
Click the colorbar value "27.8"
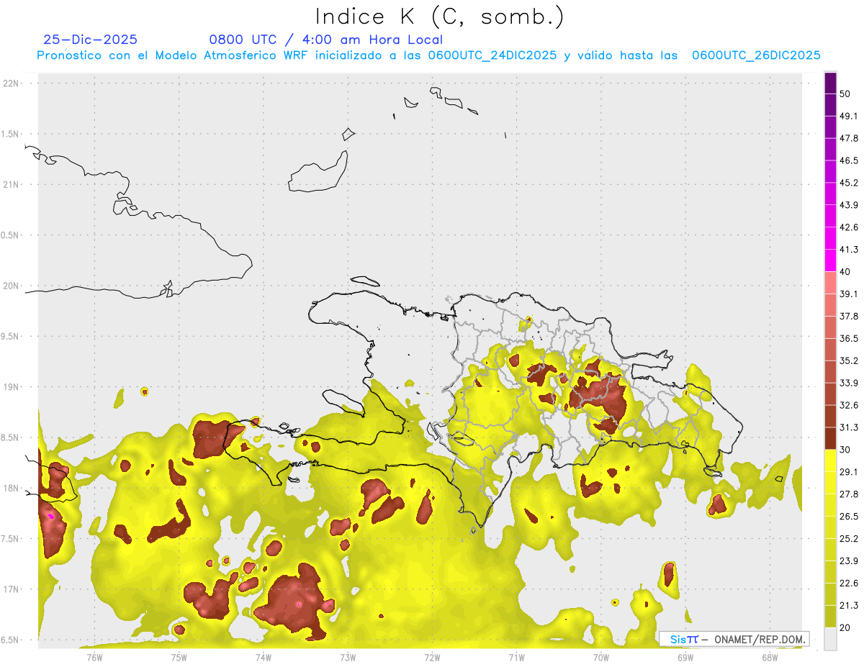click(x=849, y=494)
